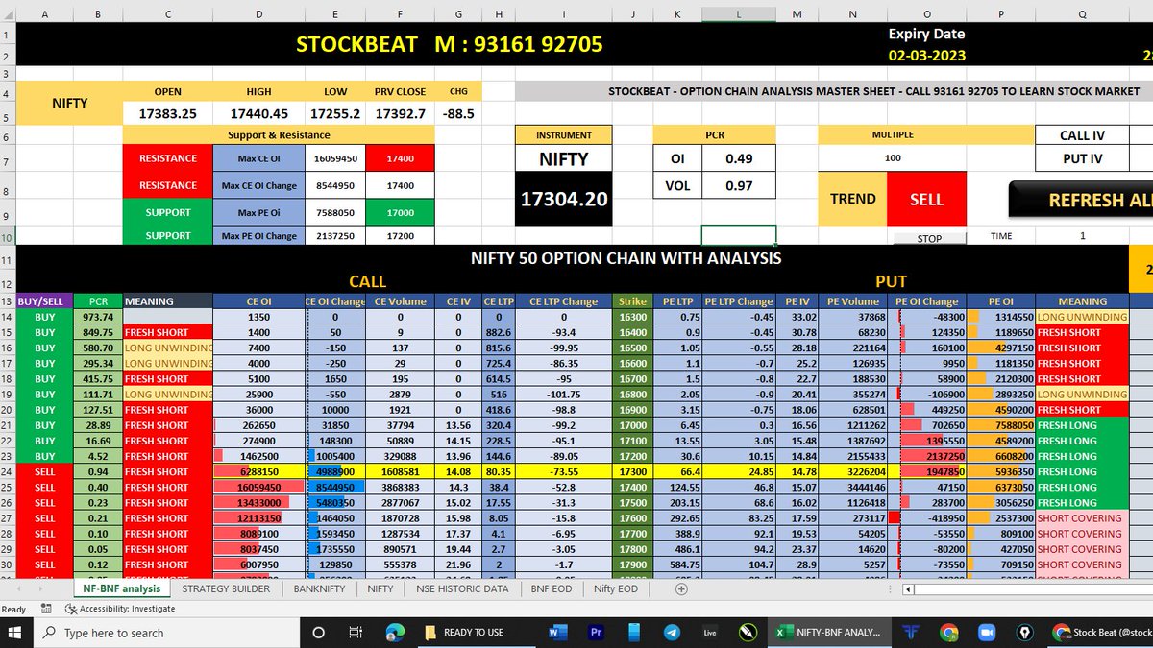Click the Accessibility: Investigate status bar icon

pyautogui.click(x=120, y=609)
